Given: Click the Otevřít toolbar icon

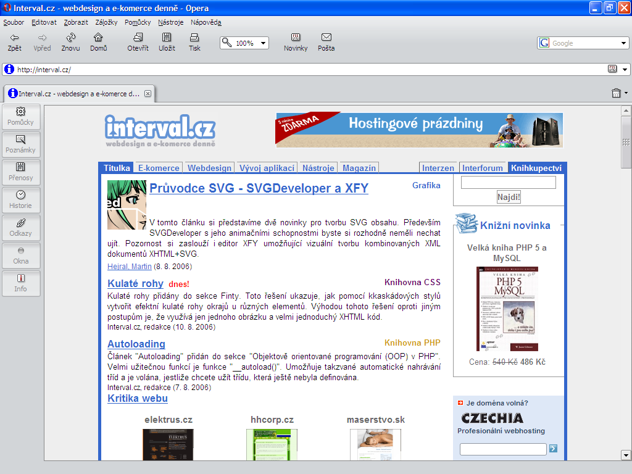Looking at the screenshot, I should point(138,43).
